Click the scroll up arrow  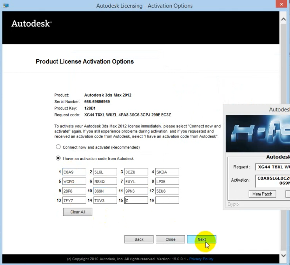click(x=284, y=19)
